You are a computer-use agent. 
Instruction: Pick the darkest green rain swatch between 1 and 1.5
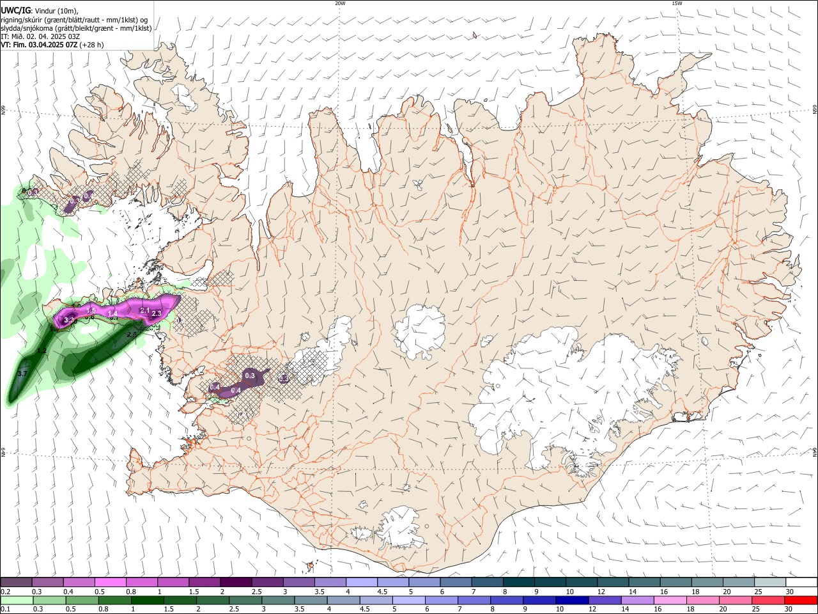click(148, 600)
